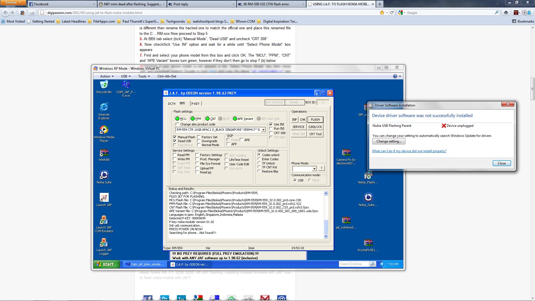Uncheck the Use INI checkbox
The width and height of the screenshot is (535, 301).
[x=271, y=124]
